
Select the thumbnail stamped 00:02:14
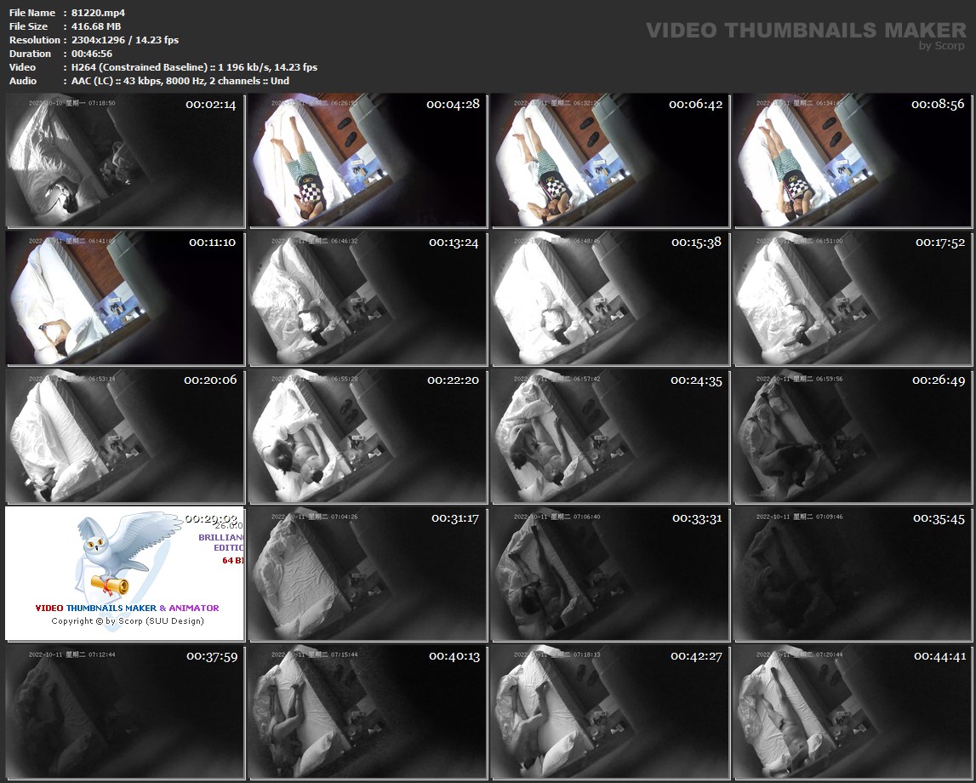pyautogui.click(x=125, y=161)
